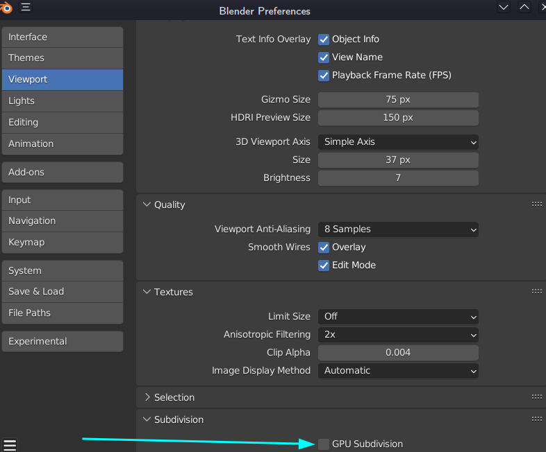Open the Viewport Anti-Aliasing dropdown
The height and width of the screenshot is (452, 546).
coord(398,229)
